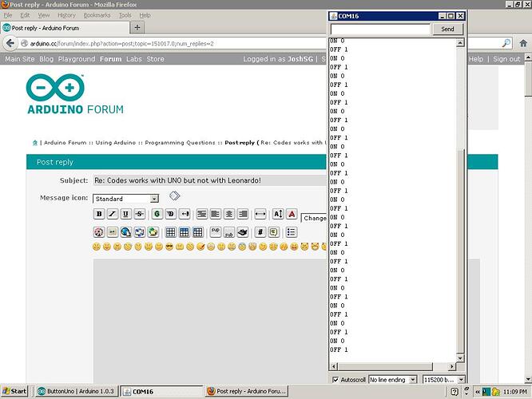Insert hyperlink globe button
The image size is (532, 399).
[x=126, y=232]
